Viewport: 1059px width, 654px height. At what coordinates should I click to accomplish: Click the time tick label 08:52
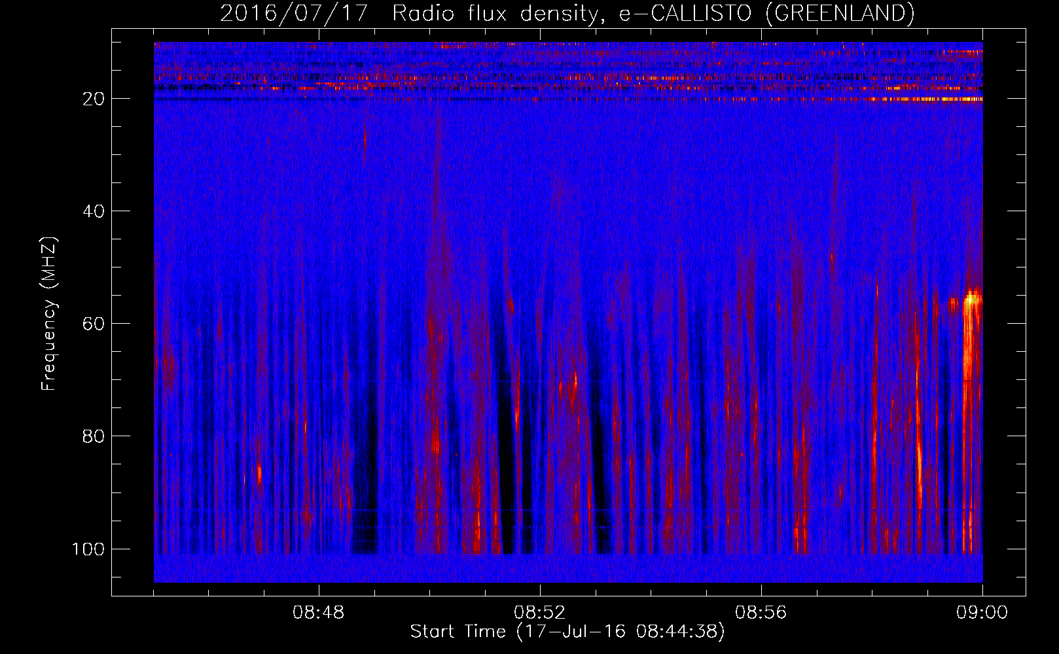click(540, 613)
